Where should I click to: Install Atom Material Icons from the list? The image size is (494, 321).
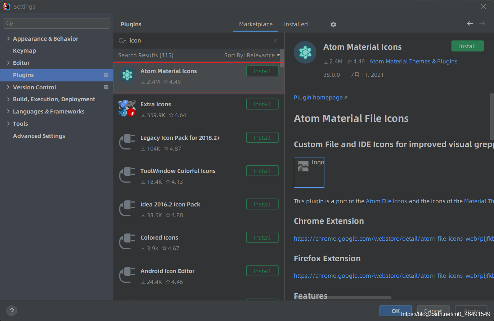pos(262,71)
